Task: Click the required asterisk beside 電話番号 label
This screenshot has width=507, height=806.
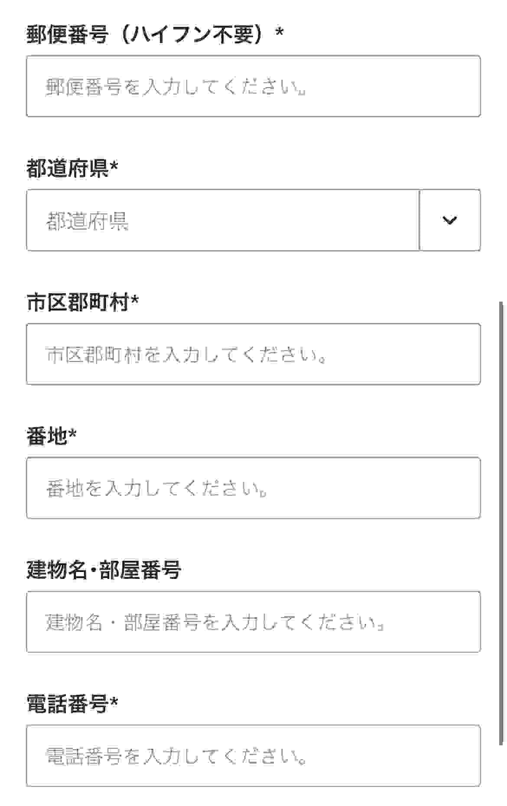Action: pos(114,702)
